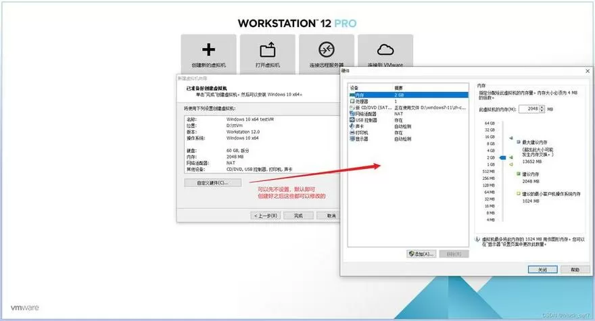595x321 pixels.
Task: Click the greyed-out 移除(R) remove button
Action: pyautogui.click(x=454, y=254)
